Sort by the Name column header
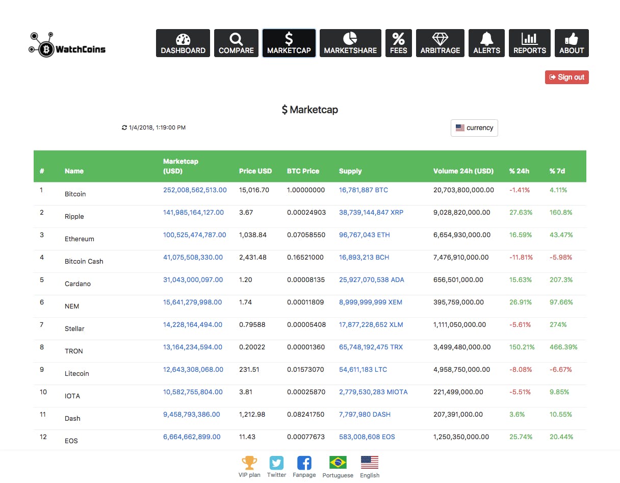Viewport: 620px width, 483px height. (x=74, y=171)
